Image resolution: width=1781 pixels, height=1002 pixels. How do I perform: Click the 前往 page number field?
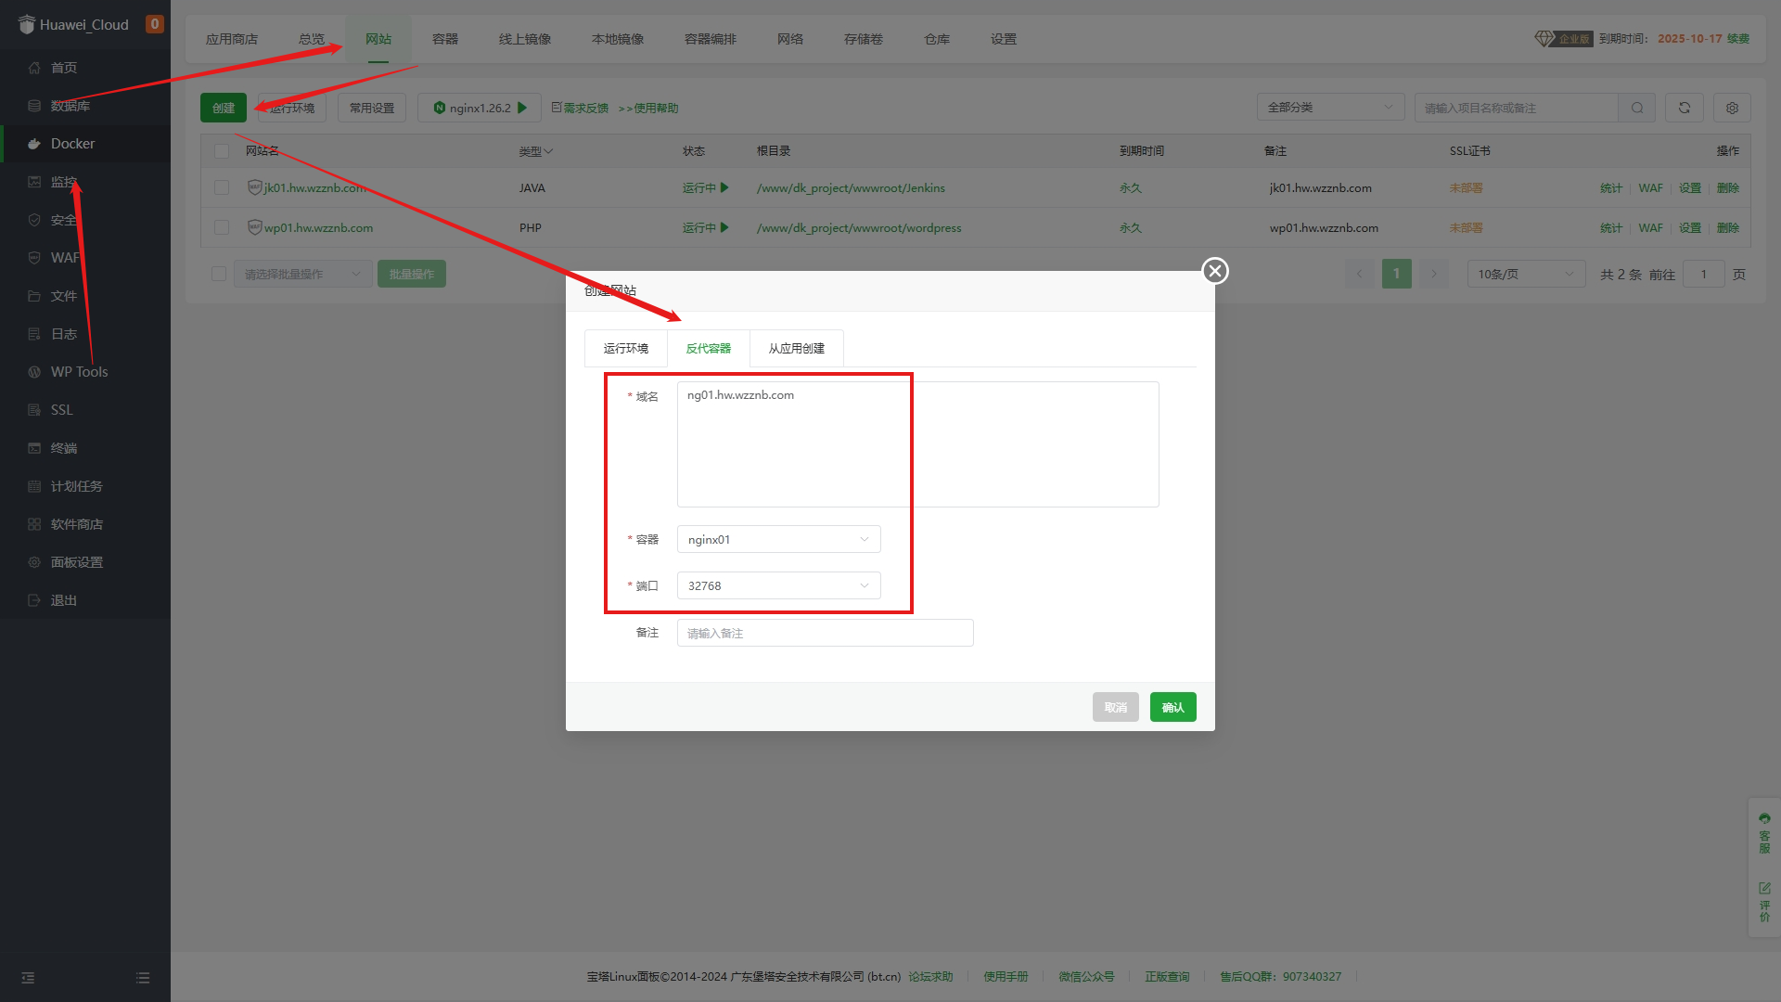click(x=1704, y=274)
